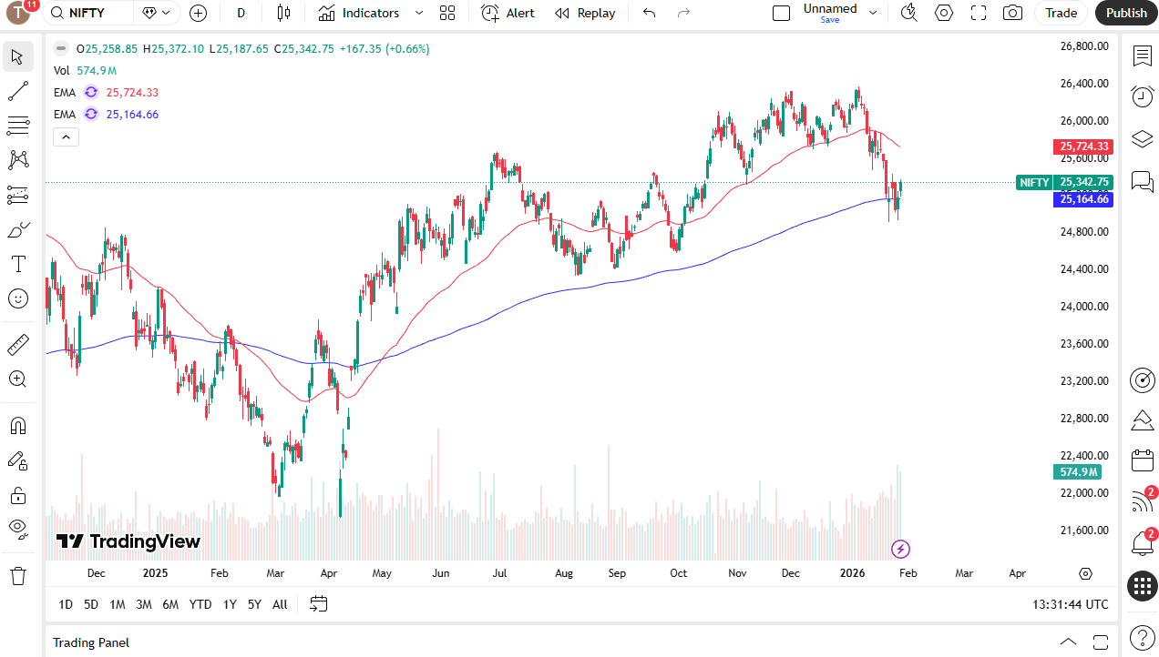Switch range to 6M

[x=170, y=604]
